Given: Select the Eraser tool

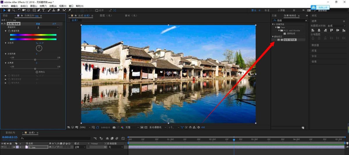Looking at the screenshot, I should pos(58,10).
